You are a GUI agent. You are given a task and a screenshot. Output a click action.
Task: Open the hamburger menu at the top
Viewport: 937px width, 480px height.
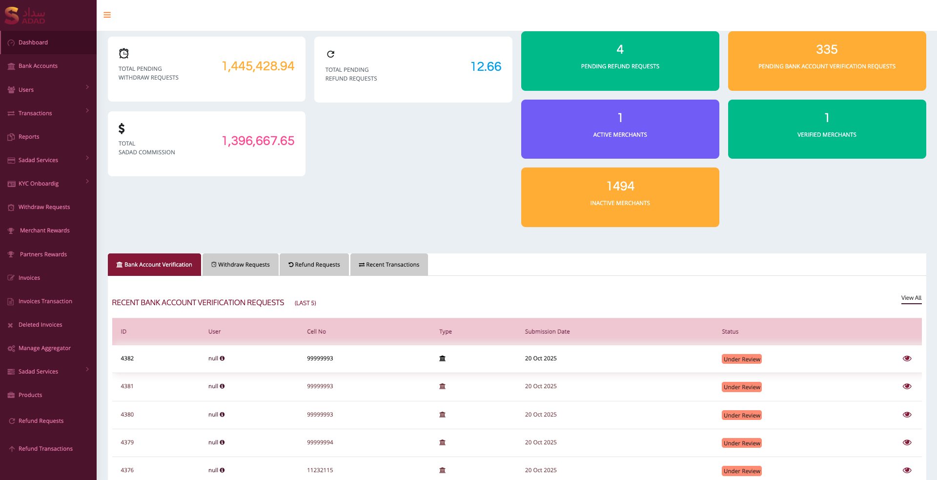pos(107,15)
